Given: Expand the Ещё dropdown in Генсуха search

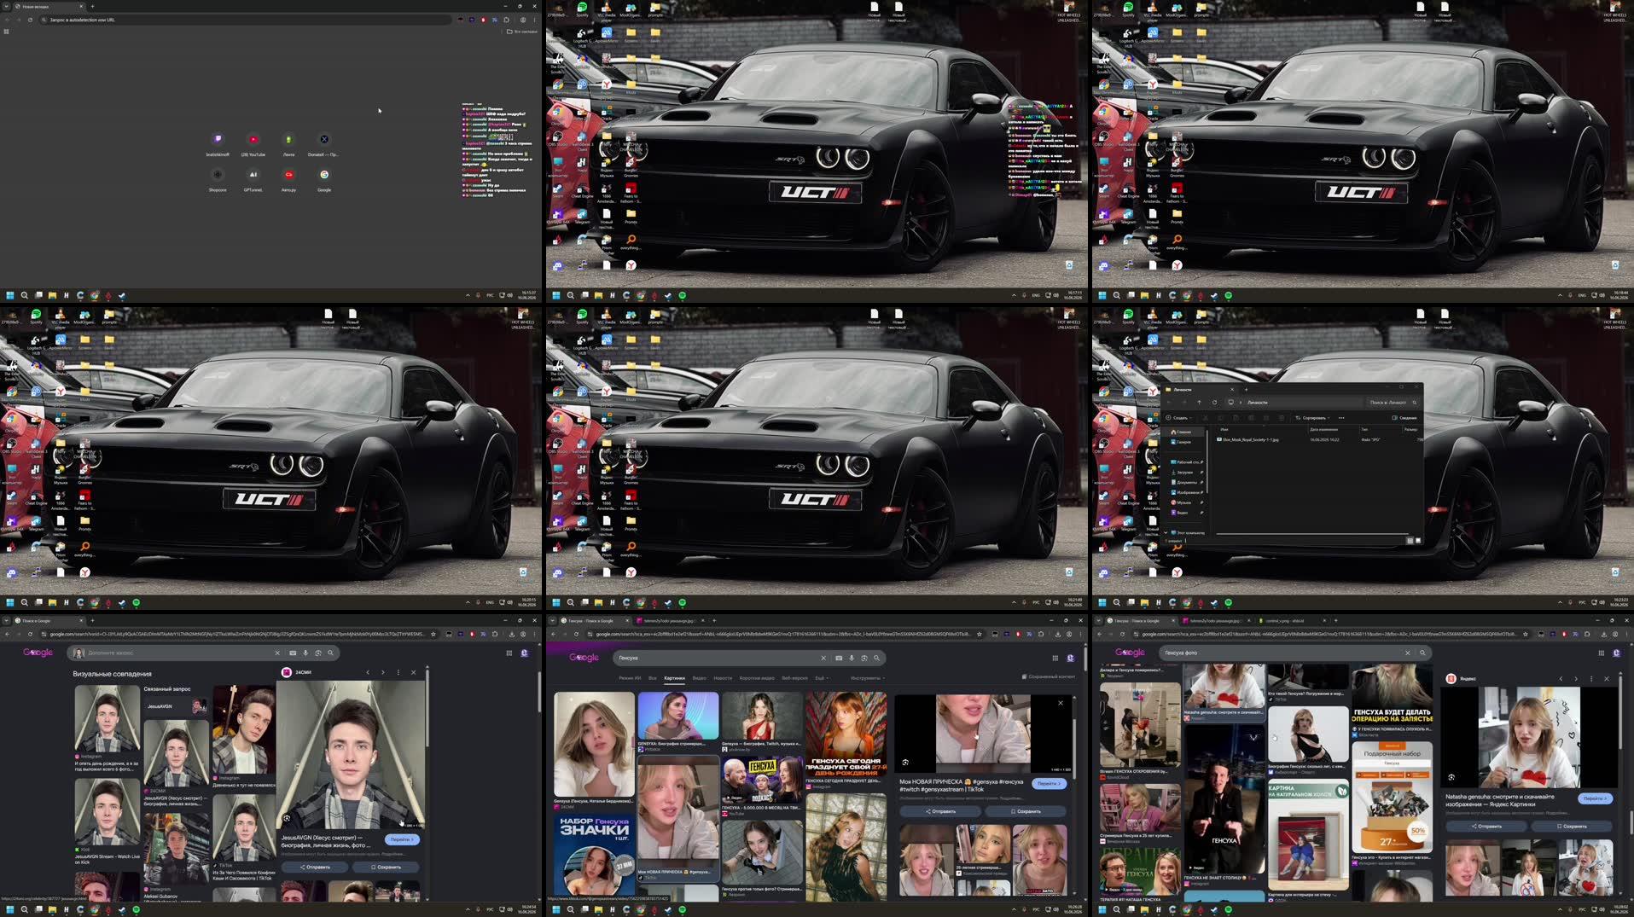Looking at the screenshot, I should [x=821, y=678].
